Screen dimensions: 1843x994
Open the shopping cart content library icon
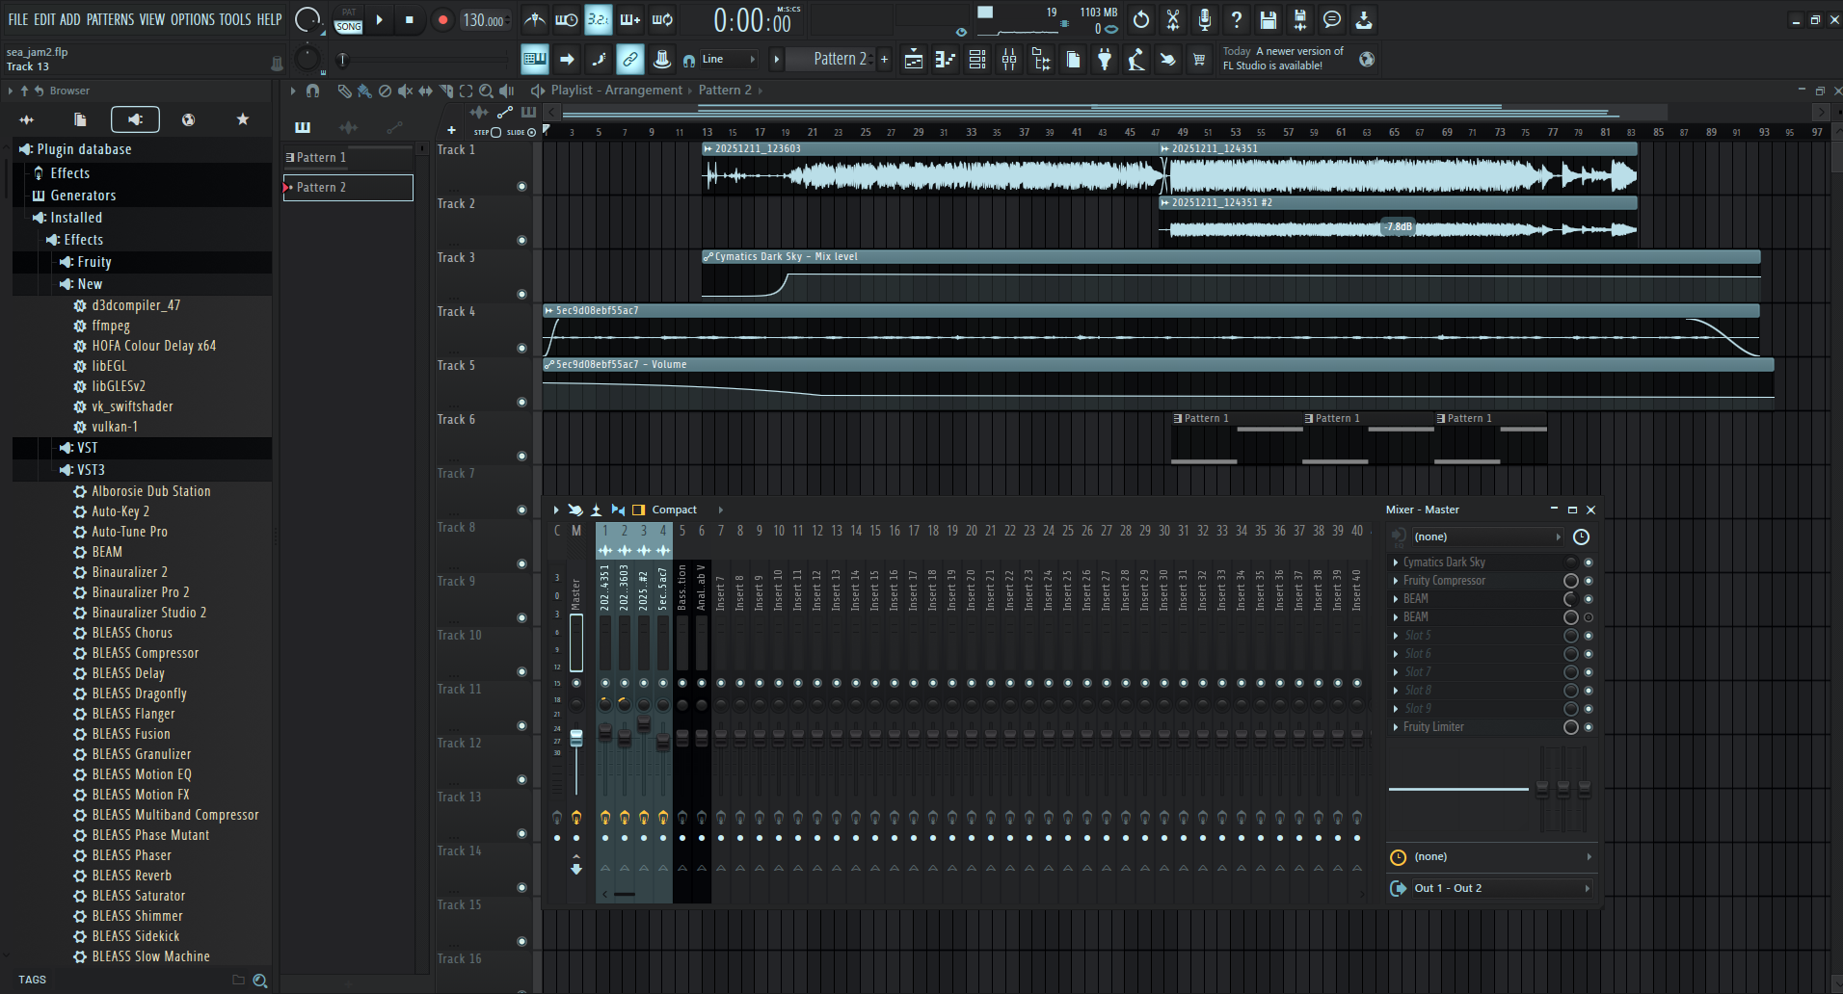pyautogui.click(x=1199, y=60)
